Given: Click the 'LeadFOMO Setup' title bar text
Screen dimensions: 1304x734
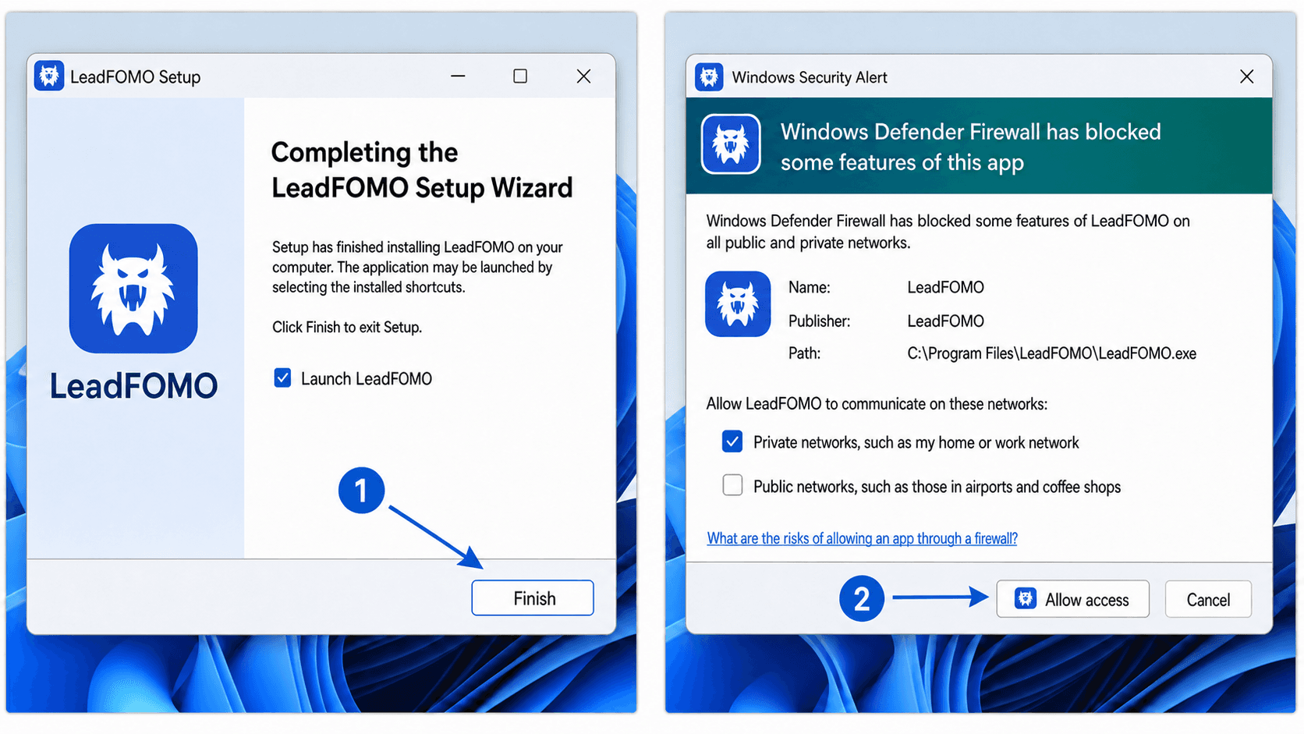Looking at the screenshot, I should point(135,76).
